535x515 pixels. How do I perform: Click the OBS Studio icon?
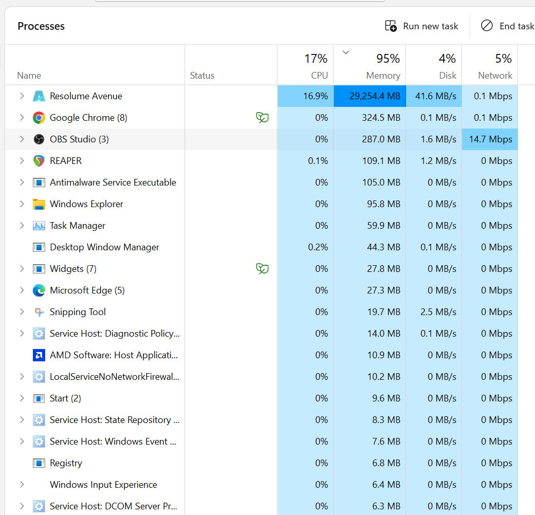[39, 139]
